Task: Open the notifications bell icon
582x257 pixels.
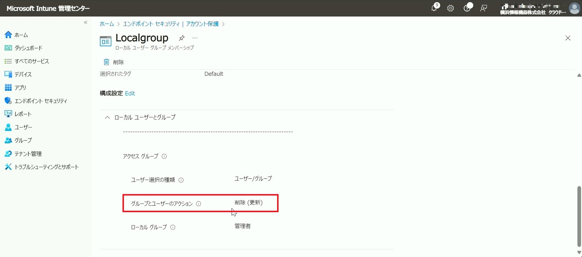Action: (434, 8)
